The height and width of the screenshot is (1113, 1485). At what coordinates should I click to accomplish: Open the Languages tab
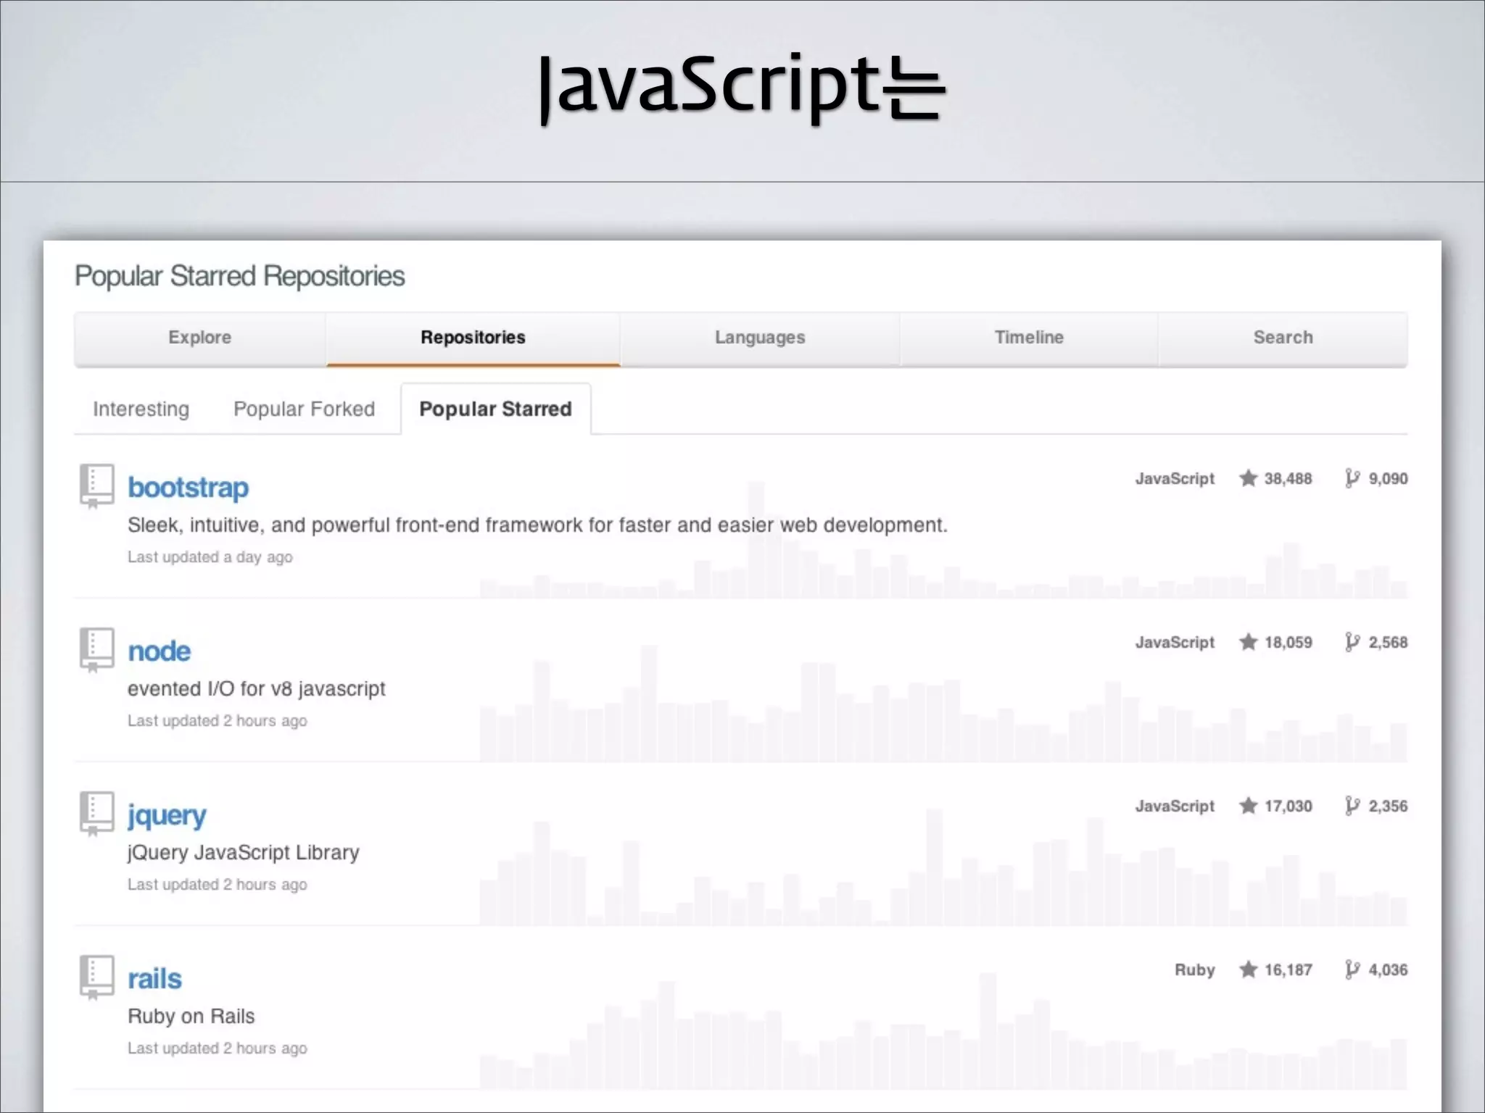pyautogui.click(x=760, y=338)
